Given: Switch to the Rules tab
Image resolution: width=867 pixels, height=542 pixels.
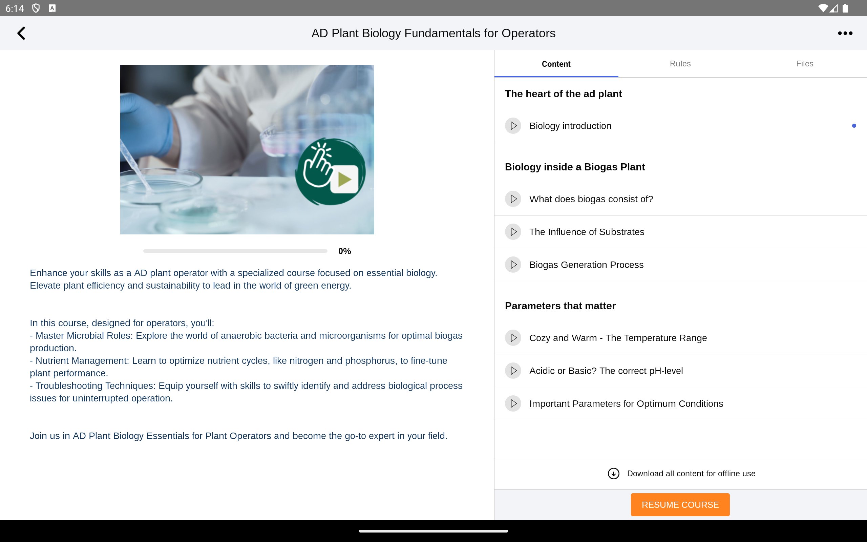Looking at the screenshot, I should click(x=680, y=64).
